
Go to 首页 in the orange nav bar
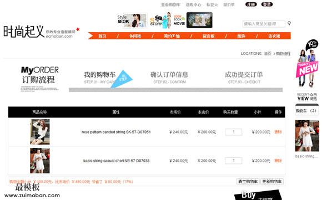coord(102,36)
